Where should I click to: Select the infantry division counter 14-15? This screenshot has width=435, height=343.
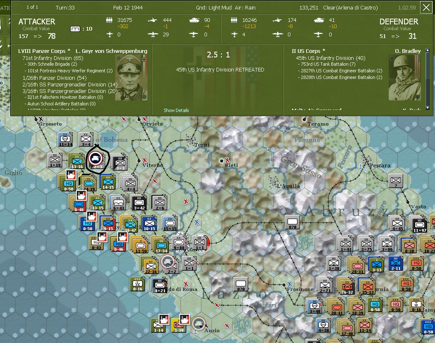(108, 182)
